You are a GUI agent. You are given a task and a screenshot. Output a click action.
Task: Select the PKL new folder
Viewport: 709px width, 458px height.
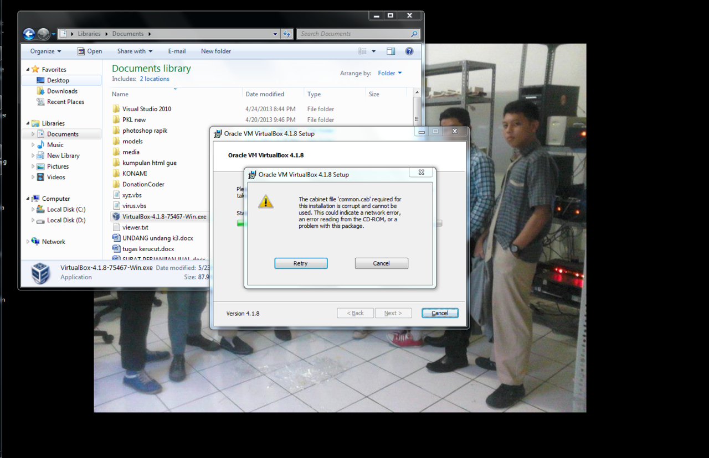point(134,119)
